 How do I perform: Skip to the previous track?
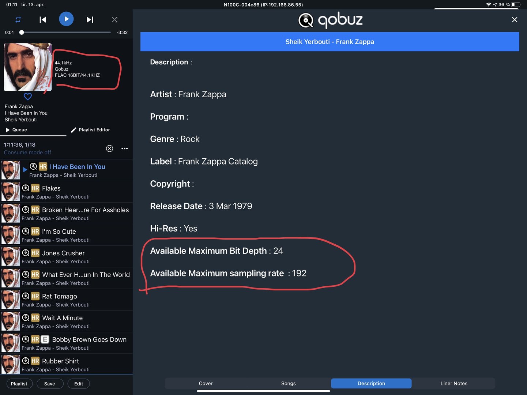pos(43,20)
